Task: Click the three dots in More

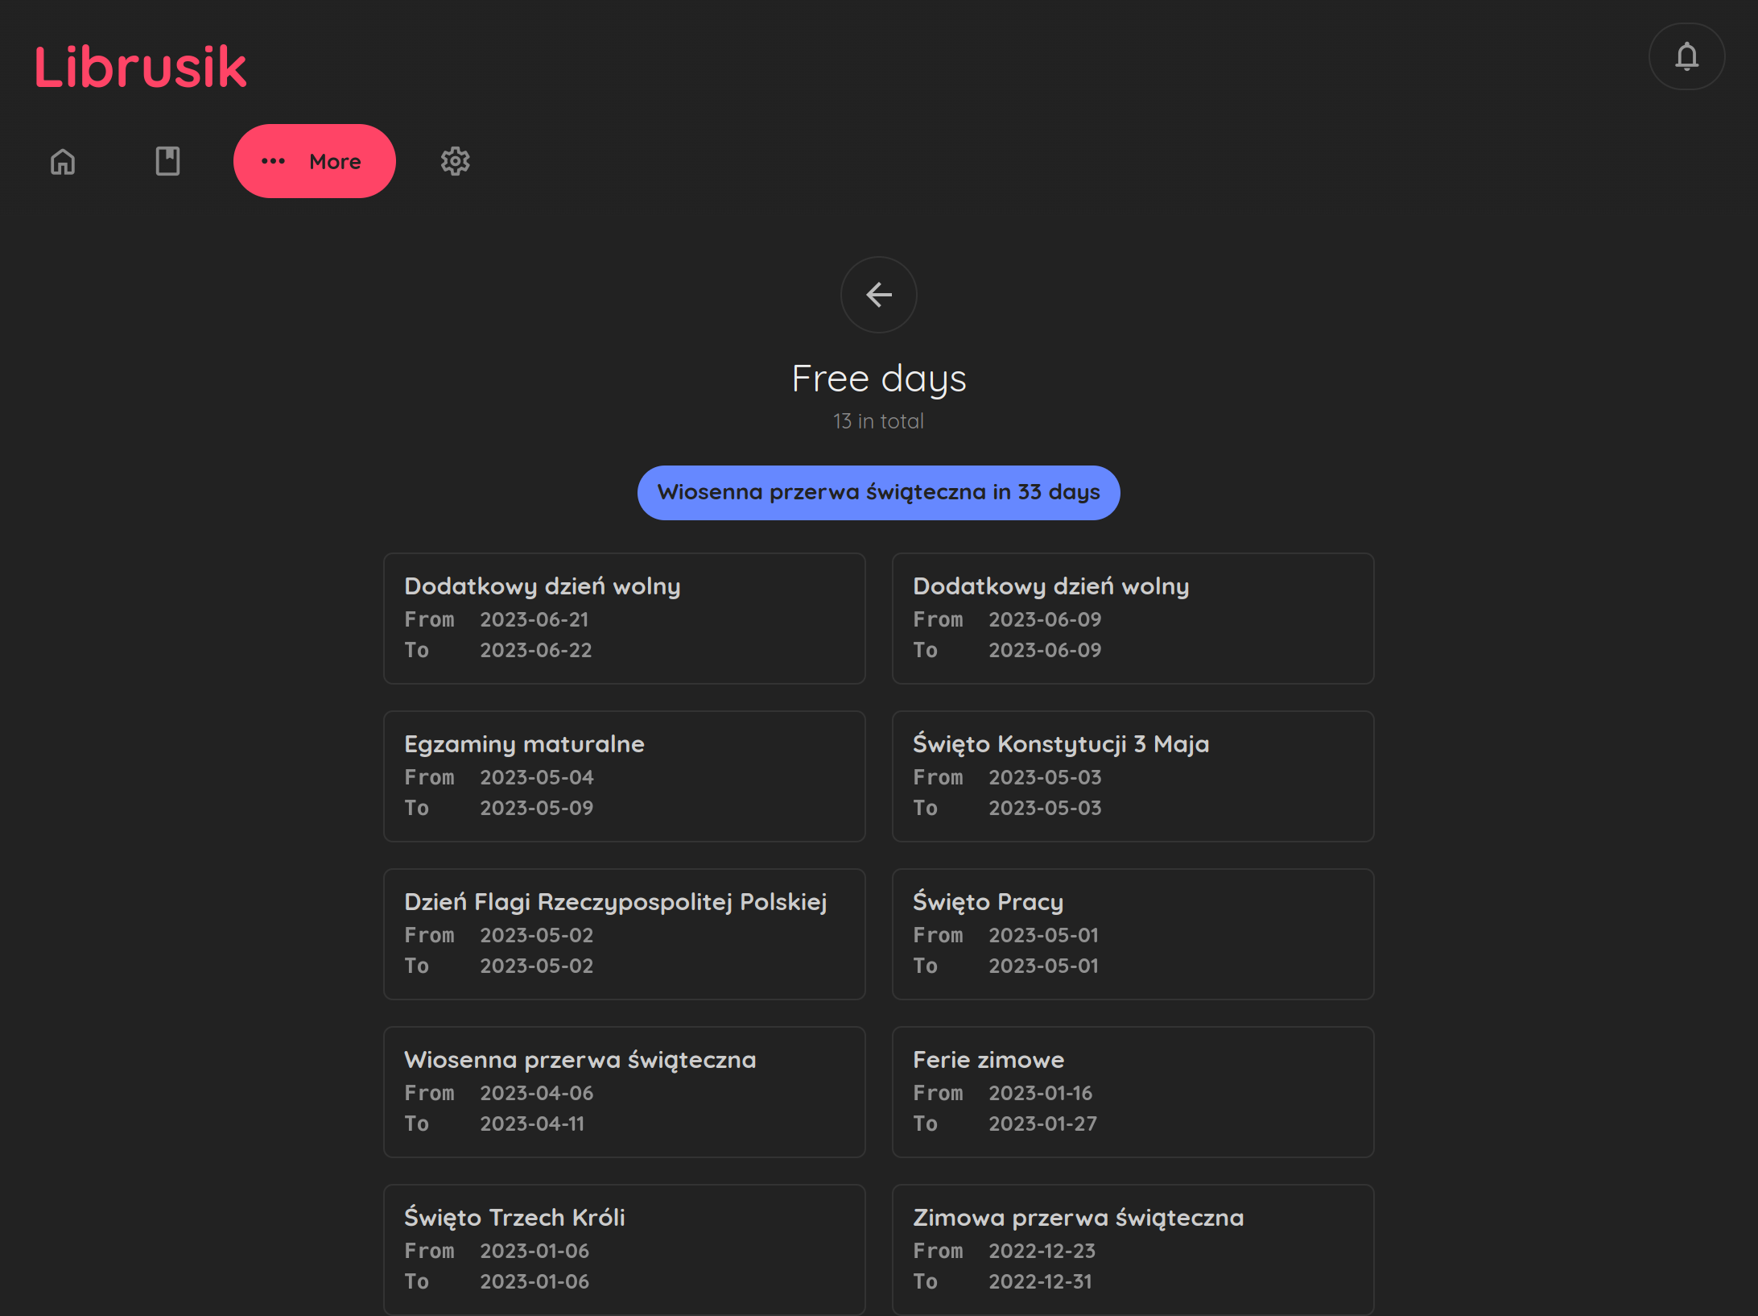Action: pyautogui.click(x=274, y=161)
